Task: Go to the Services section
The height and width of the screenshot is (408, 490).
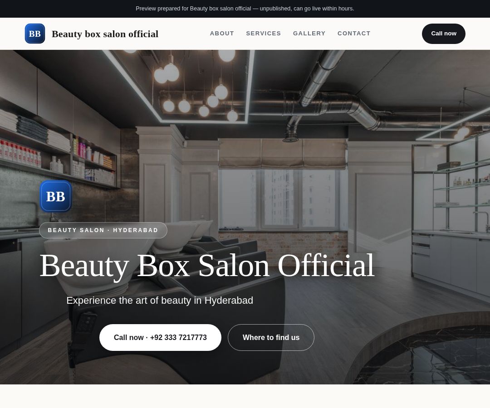Action: 264,34
